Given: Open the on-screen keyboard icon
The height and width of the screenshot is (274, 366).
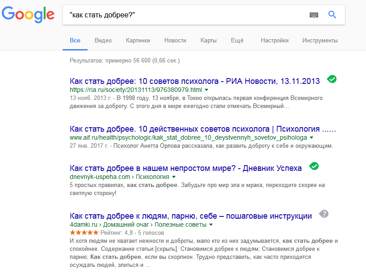Looking at the screenshot, I should click(x=314, y=15).
